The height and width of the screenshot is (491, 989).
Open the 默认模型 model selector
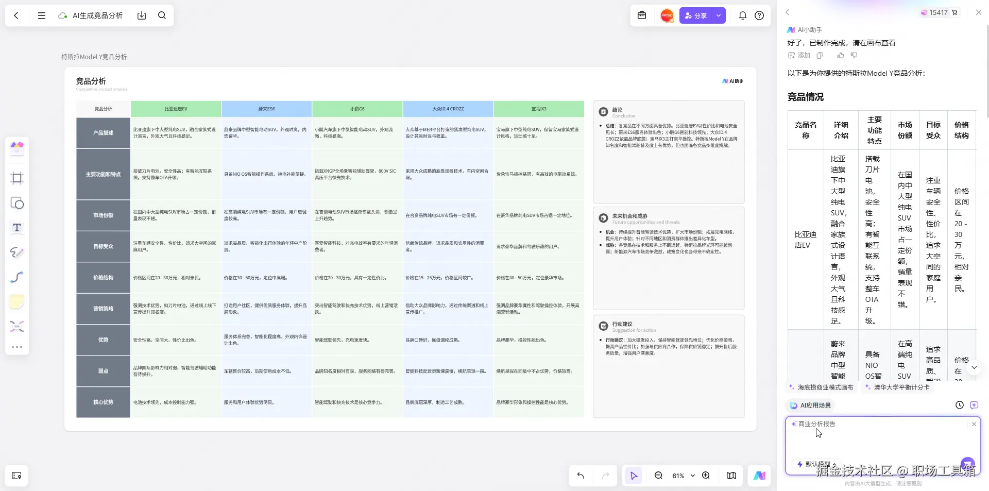click(x=817, y=464)
